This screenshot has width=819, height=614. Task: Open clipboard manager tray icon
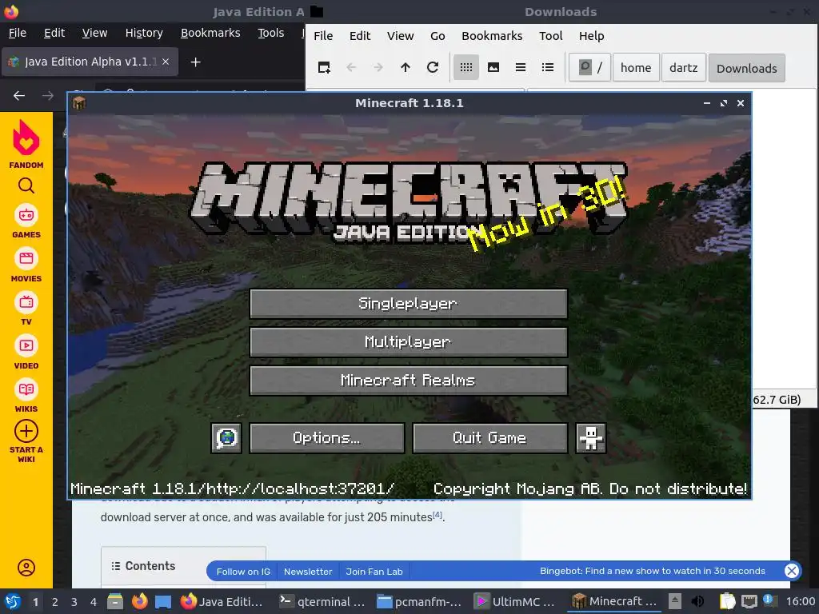coord(727,601)
